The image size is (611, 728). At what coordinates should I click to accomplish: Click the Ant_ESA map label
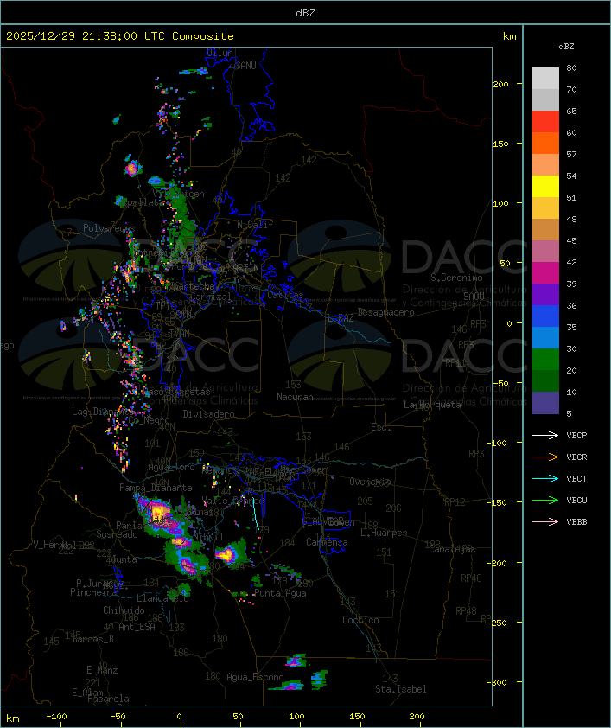pos(137,627)
